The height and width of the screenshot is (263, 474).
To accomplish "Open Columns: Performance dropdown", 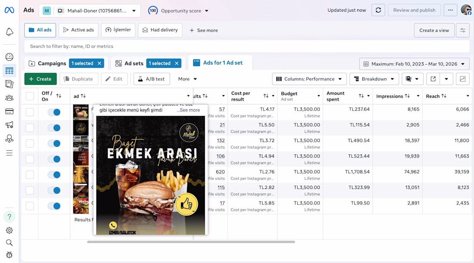I will 309,79.
